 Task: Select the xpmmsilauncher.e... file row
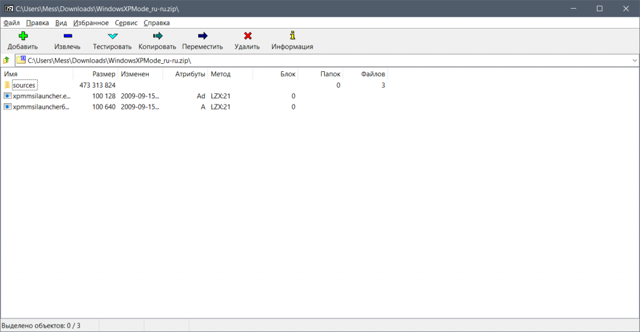(x=42, y=96)
